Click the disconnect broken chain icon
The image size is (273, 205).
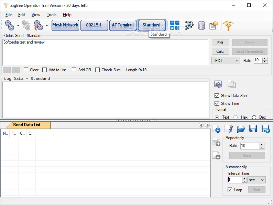pyautogui.click(x=26, y=25)
